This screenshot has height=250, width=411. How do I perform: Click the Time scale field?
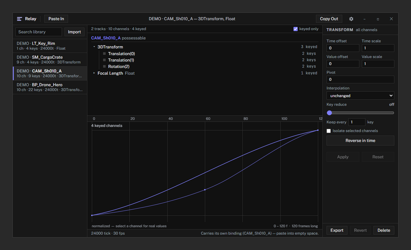click(x=378, y=48)
